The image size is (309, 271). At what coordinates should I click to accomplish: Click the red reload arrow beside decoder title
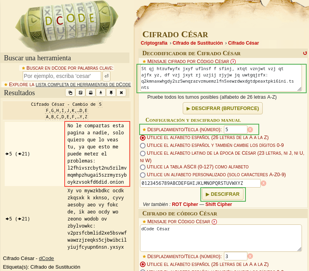305,53
